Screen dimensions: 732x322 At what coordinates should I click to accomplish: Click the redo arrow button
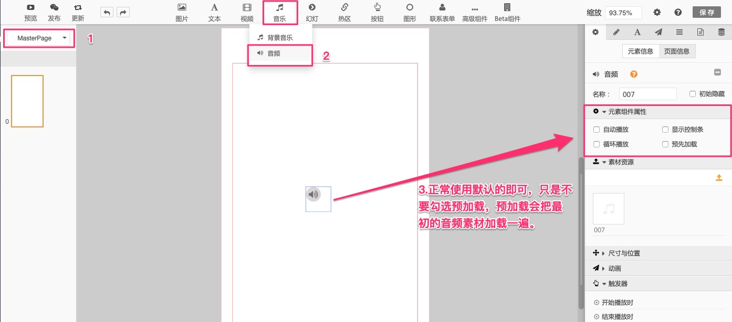[123, 12]
